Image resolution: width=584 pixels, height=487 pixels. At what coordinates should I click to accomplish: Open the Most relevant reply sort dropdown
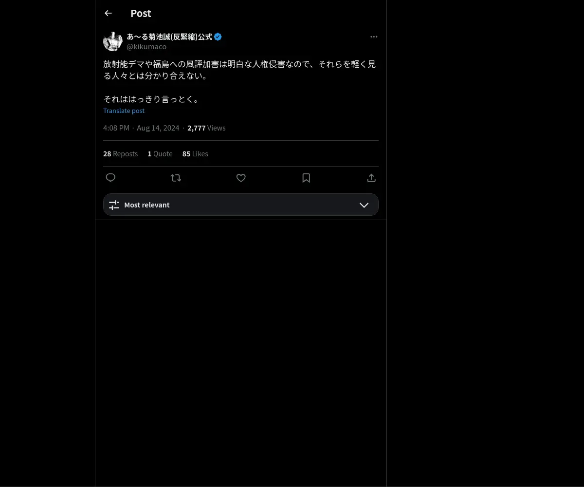pyautogui.click(x=241, y=205)
